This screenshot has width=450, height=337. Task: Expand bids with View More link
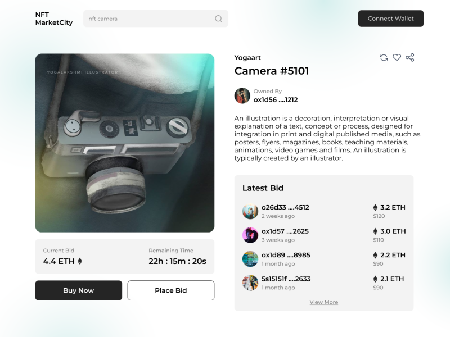[x=323, y=302]
